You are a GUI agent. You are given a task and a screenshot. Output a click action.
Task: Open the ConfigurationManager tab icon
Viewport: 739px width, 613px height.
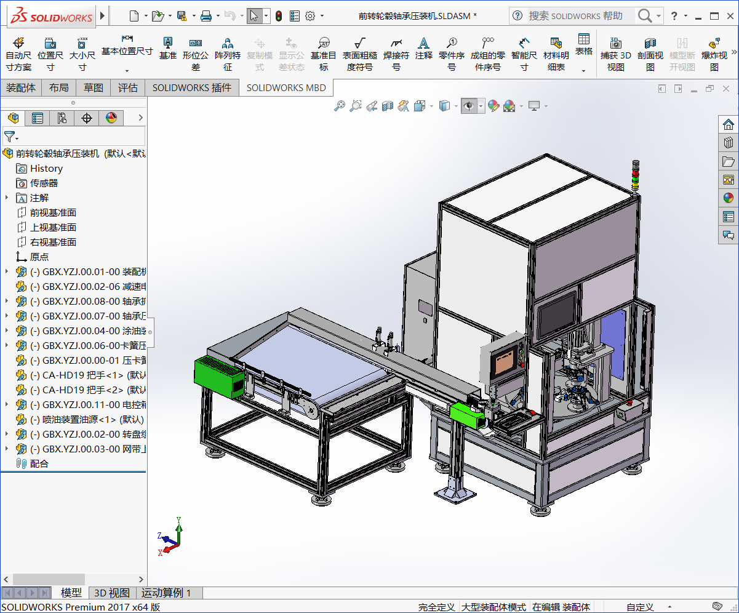coord(62,118)
